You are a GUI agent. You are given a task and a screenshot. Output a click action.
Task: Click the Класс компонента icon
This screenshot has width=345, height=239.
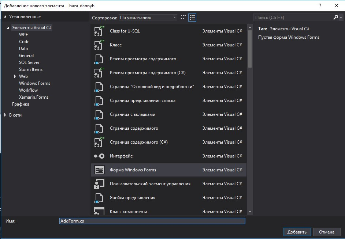99,211
